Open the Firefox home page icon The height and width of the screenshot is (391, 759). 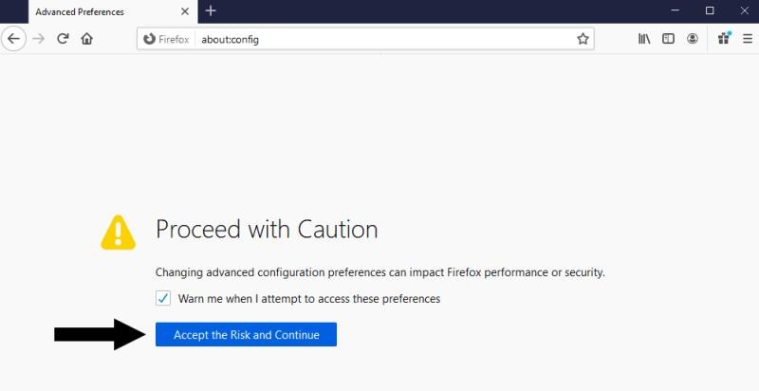tap(87, 39)
